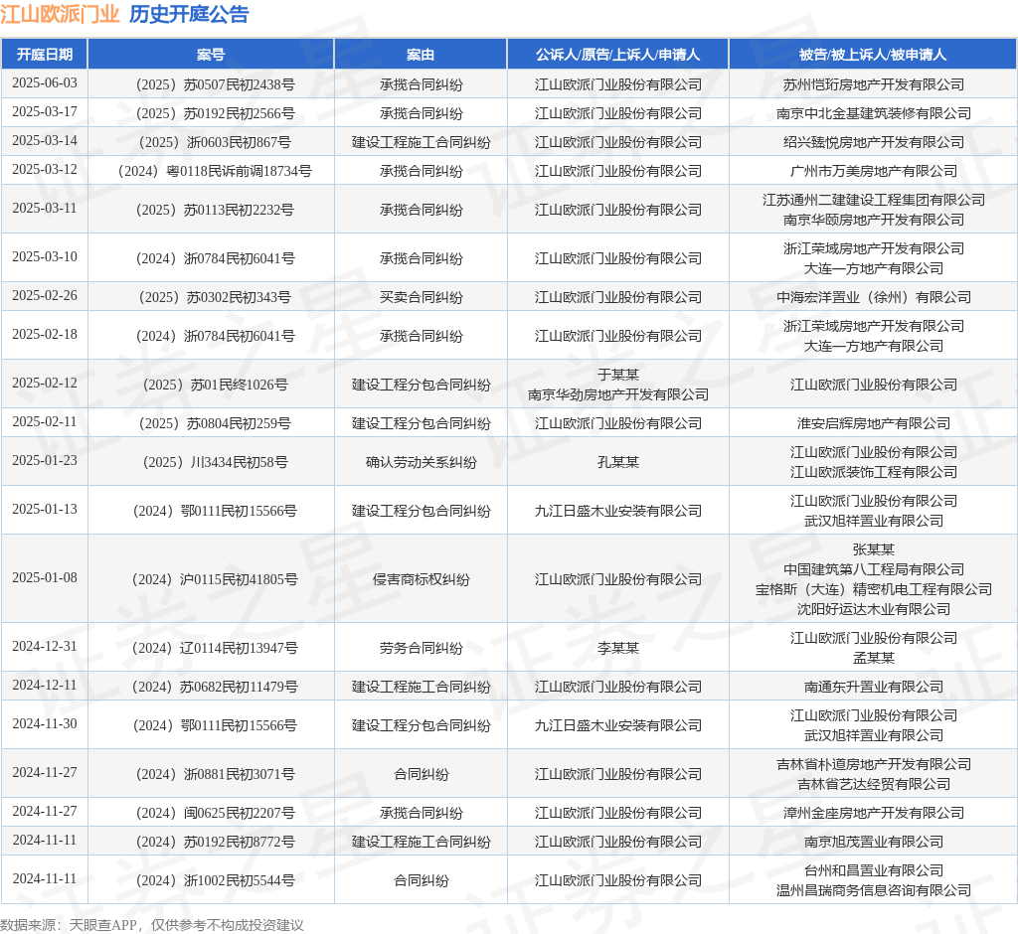The height and width of the screenshot is (934, 1018).
Task: Click the 江山欧派门业 title text
Action: tap(60, 14)
